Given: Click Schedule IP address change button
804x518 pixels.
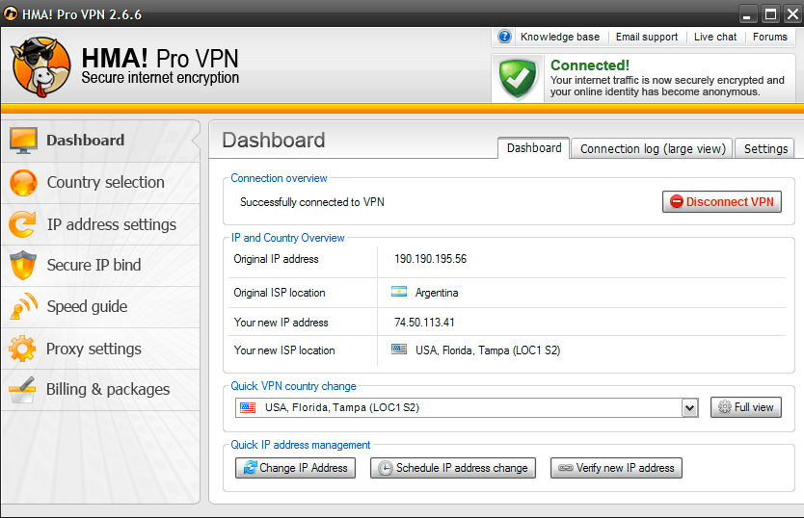Looking at the screenshot, I should pyautogui.click(x=453, y=468).
